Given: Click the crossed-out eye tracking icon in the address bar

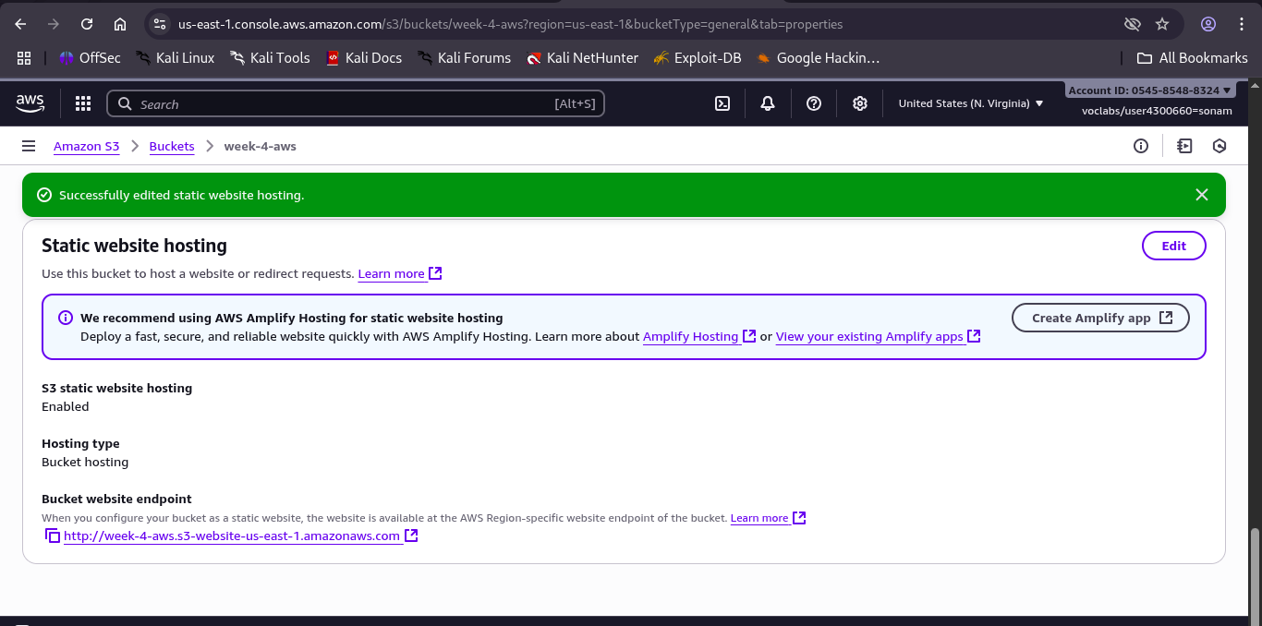Looking at the screenshot, I should pyautogui.click(x=1132, y=24).
